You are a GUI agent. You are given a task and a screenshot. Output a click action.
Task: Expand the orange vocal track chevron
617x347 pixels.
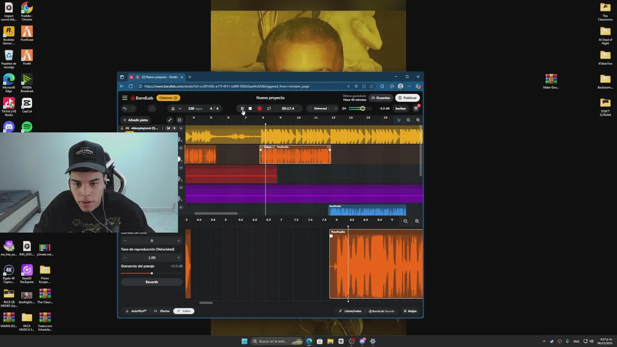coord(181,148)
